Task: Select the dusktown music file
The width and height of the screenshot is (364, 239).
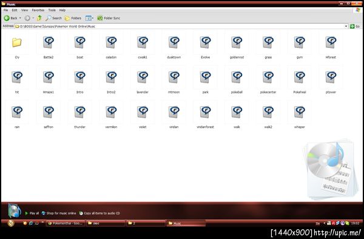Action: click(x=174, y=42)
